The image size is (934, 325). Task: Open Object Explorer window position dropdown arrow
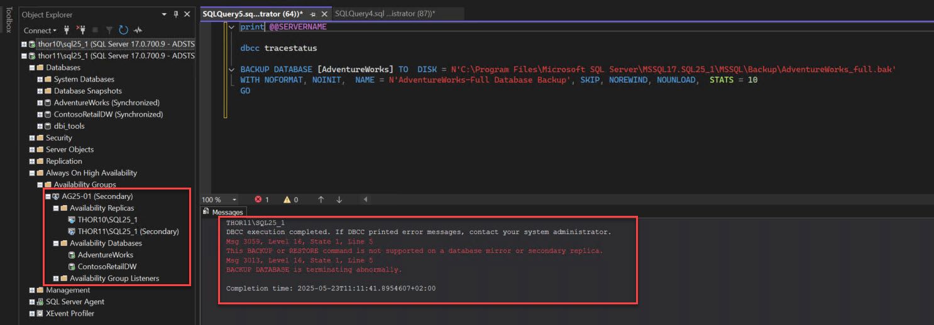165,14
